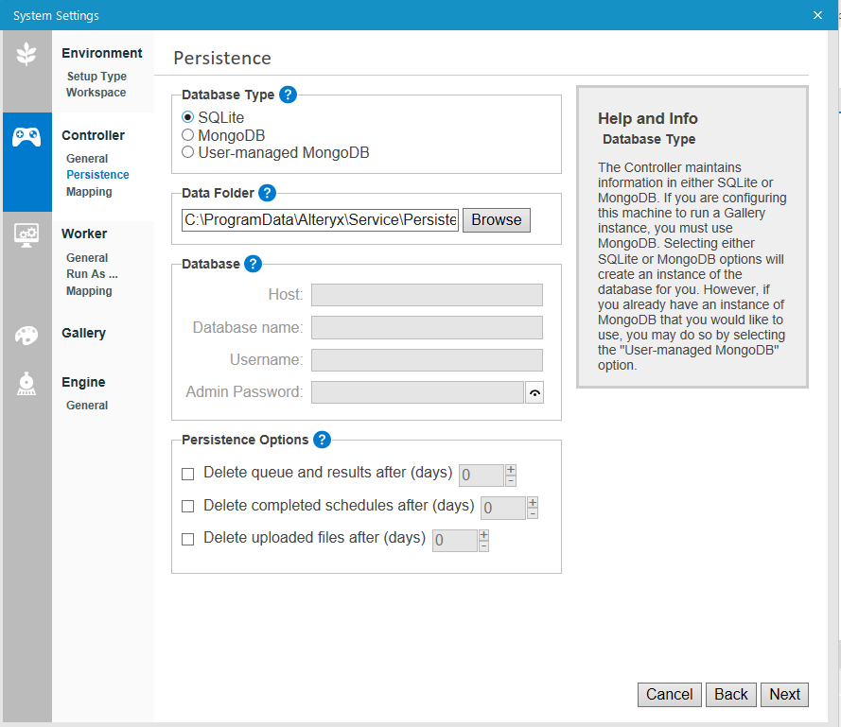Click the Data Folder path field
Image resolution: width=841 pixels, height=727 pixels.
[x=320, y=220]
